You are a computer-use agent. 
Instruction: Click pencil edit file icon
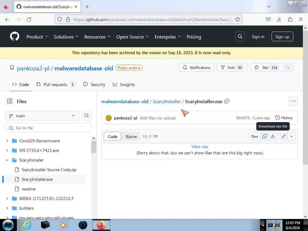283,136
